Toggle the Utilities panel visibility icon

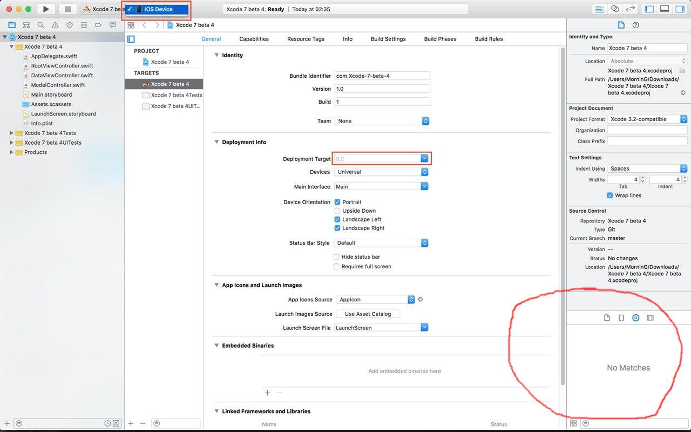(679, 9)
